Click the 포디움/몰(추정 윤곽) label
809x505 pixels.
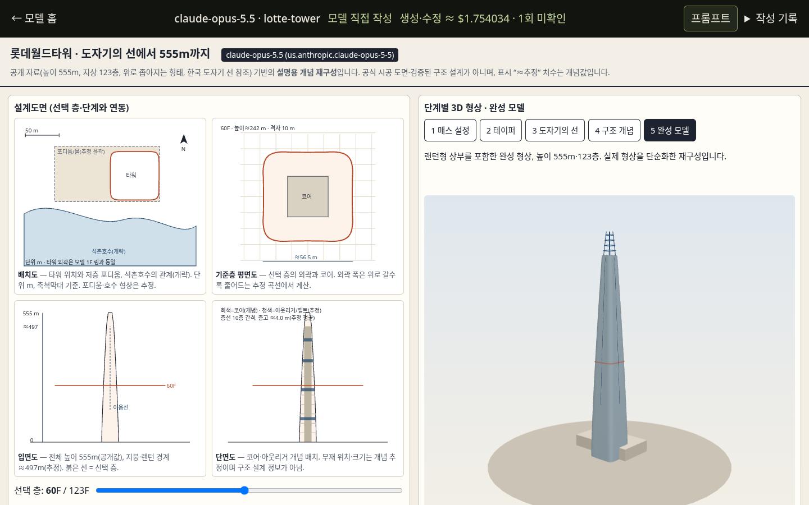point(81,151)
